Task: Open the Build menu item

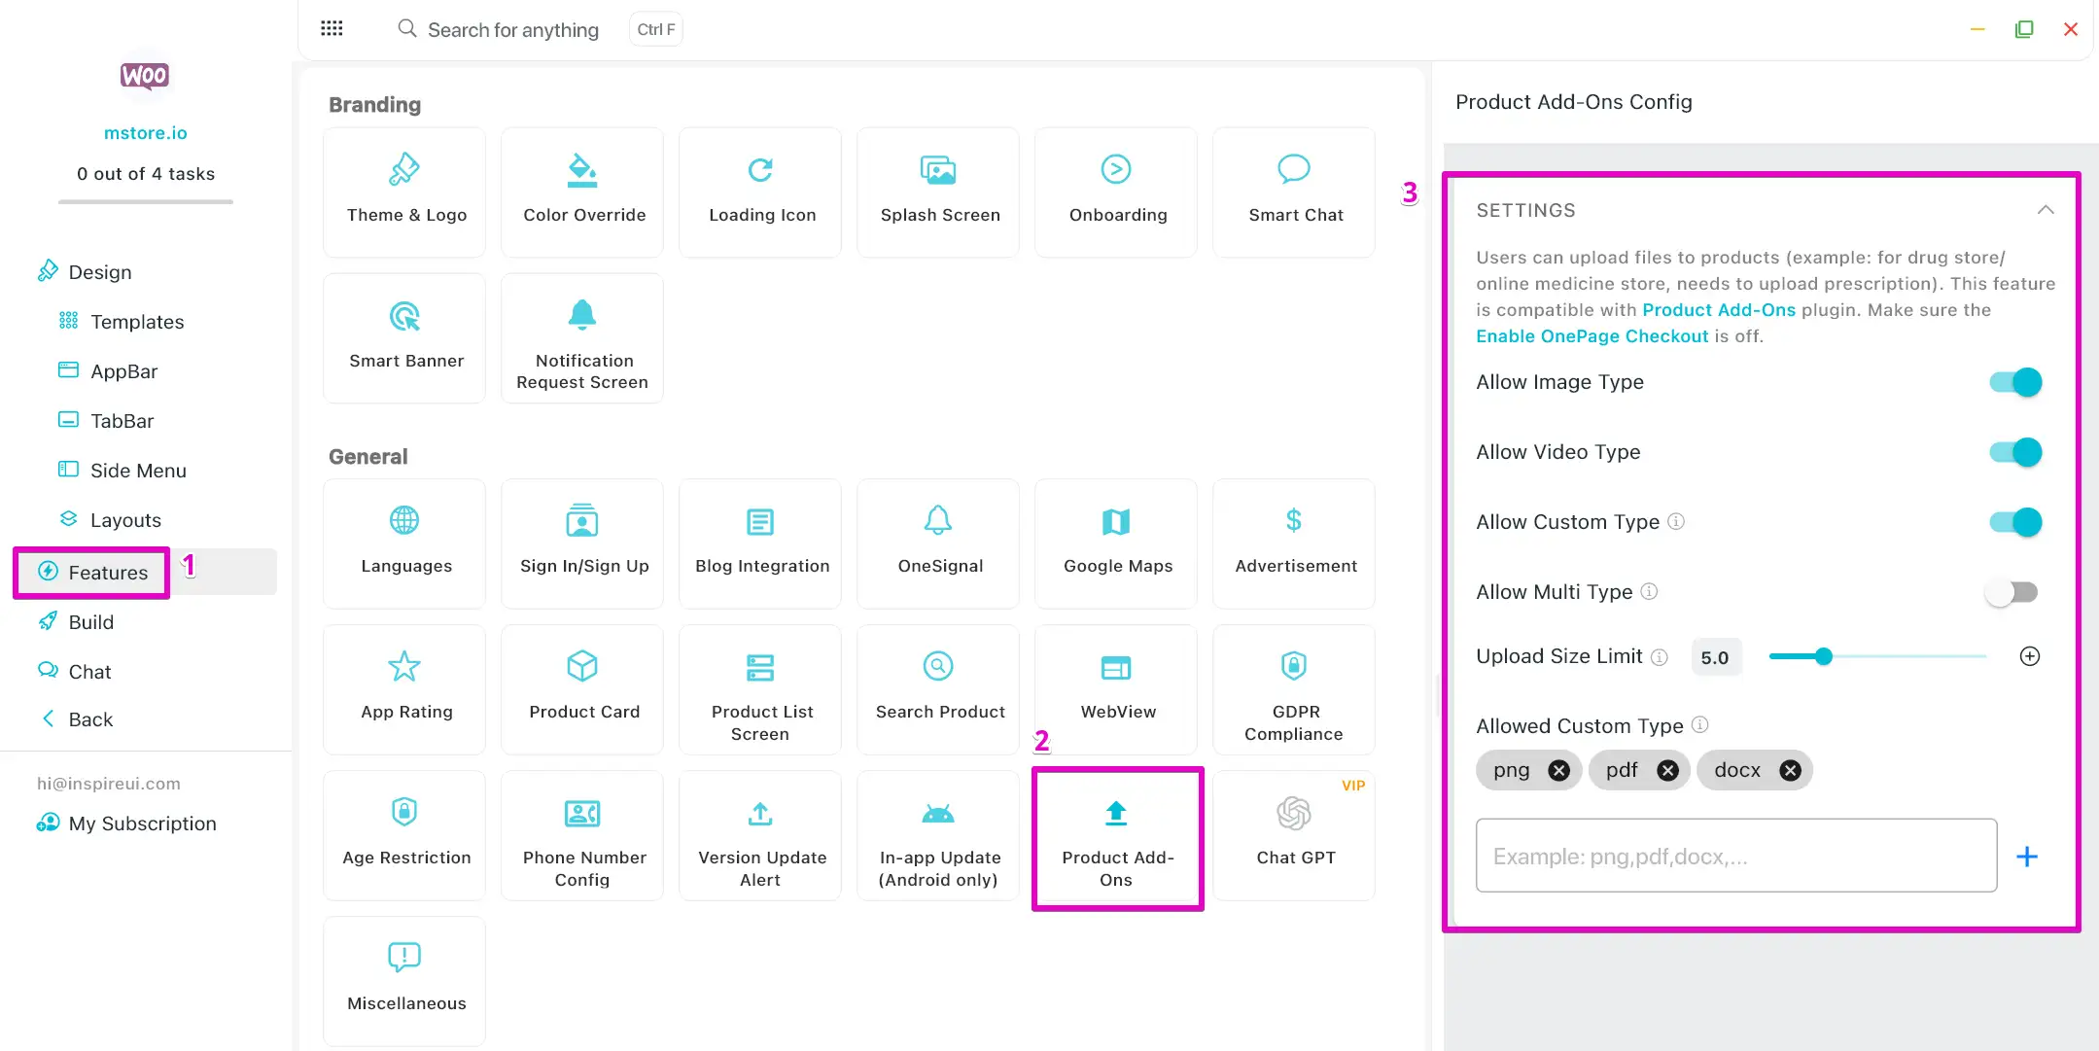Action: coord(90,622)
